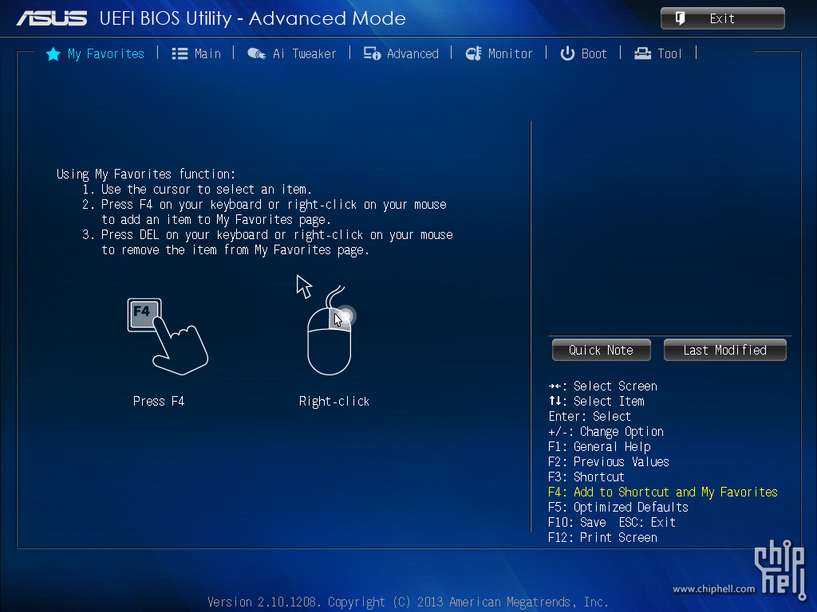Click the list icon of the Main tab

pos(180,53)
